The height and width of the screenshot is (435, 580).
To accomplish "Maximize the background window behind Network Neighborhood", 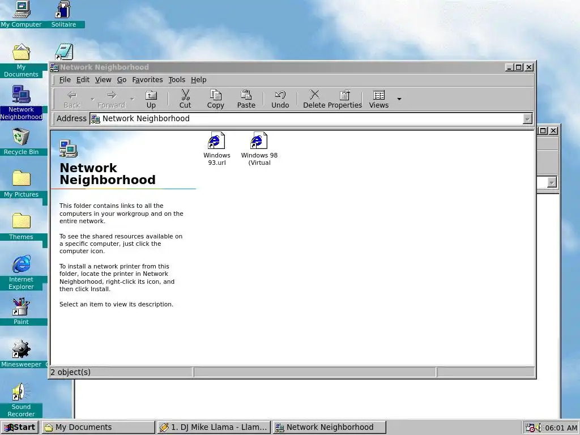I will tap(543, 131).
